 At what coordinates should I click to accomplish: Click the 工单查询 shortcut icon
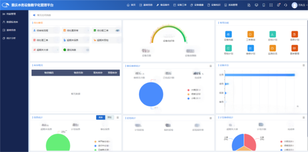250,34
